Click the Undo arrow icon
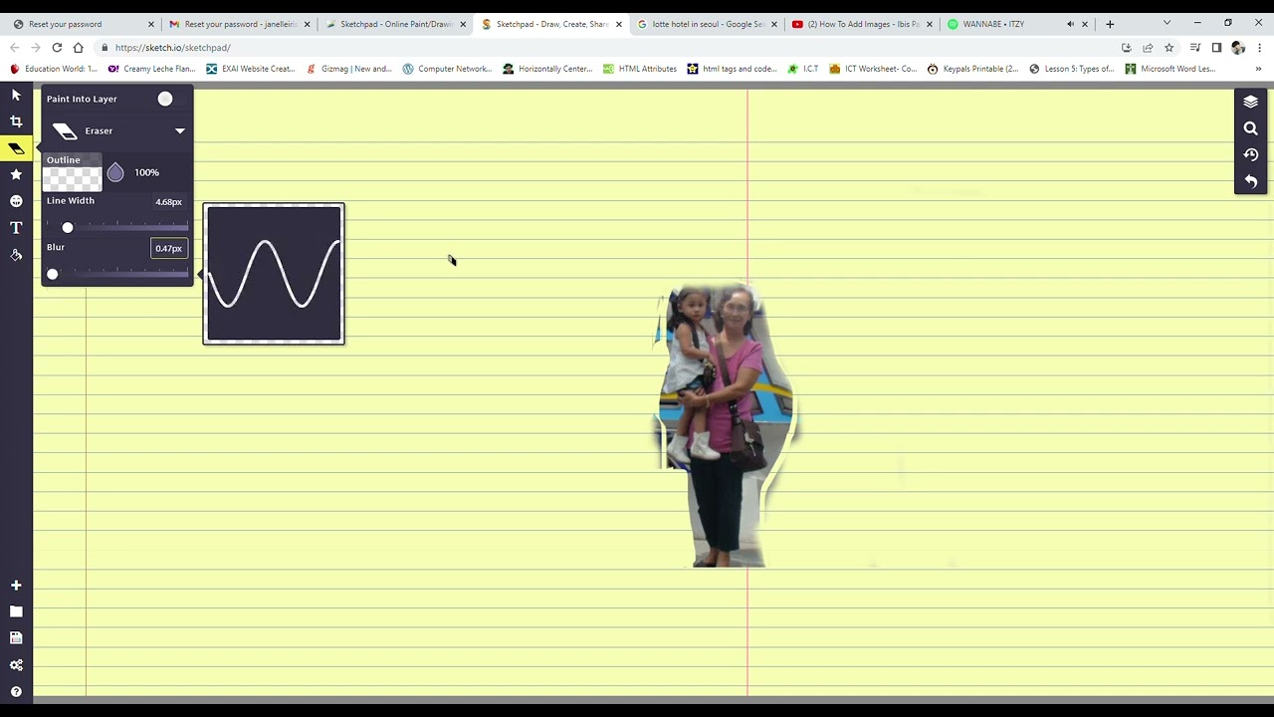 tap(1251, 181)
